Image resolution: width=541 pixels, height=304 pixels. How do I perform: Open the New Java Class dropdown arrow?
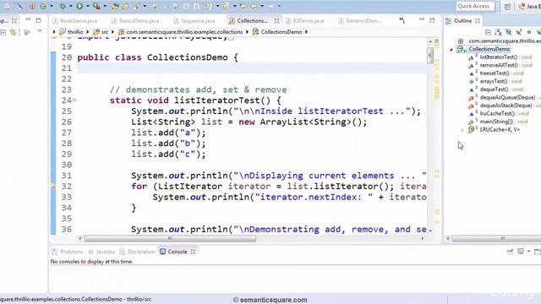[x=52, y=6]
